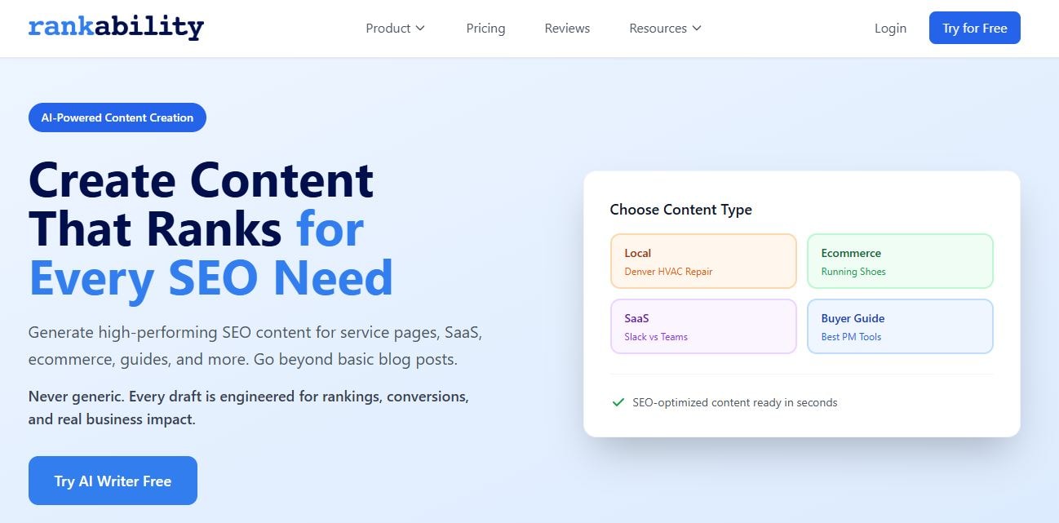Click the Best PM Tools example label
The image size is (1059, 523).
pyautogui.click(x=851, y=337)
